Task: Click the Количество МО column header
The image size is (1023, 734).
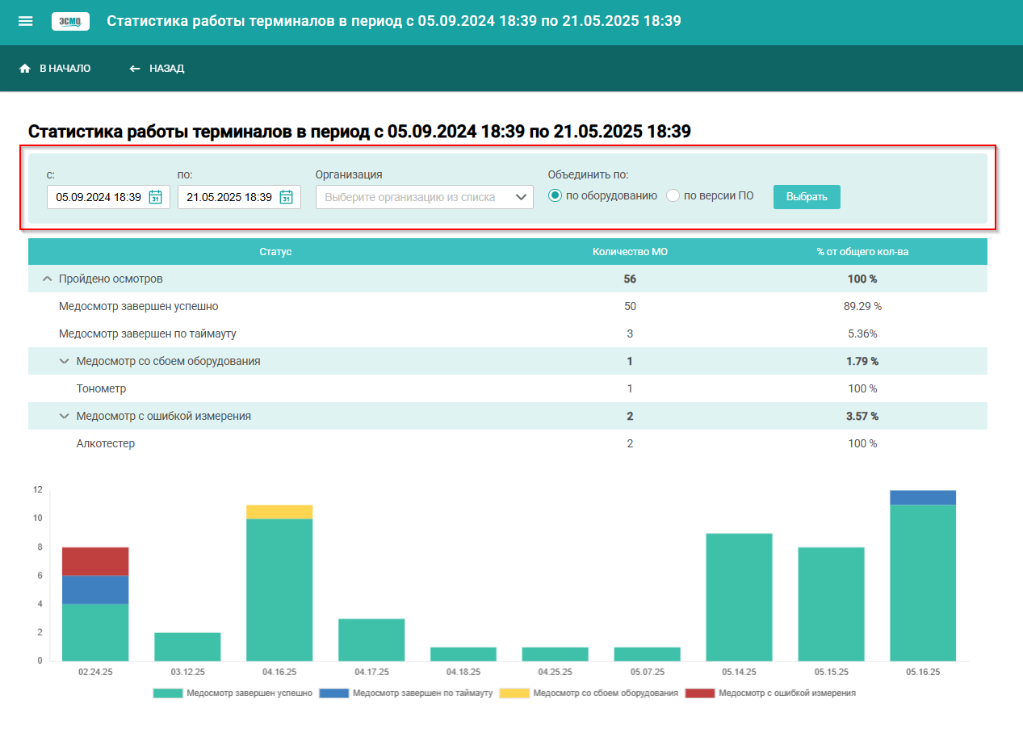Action: click(x=630, y=252)
